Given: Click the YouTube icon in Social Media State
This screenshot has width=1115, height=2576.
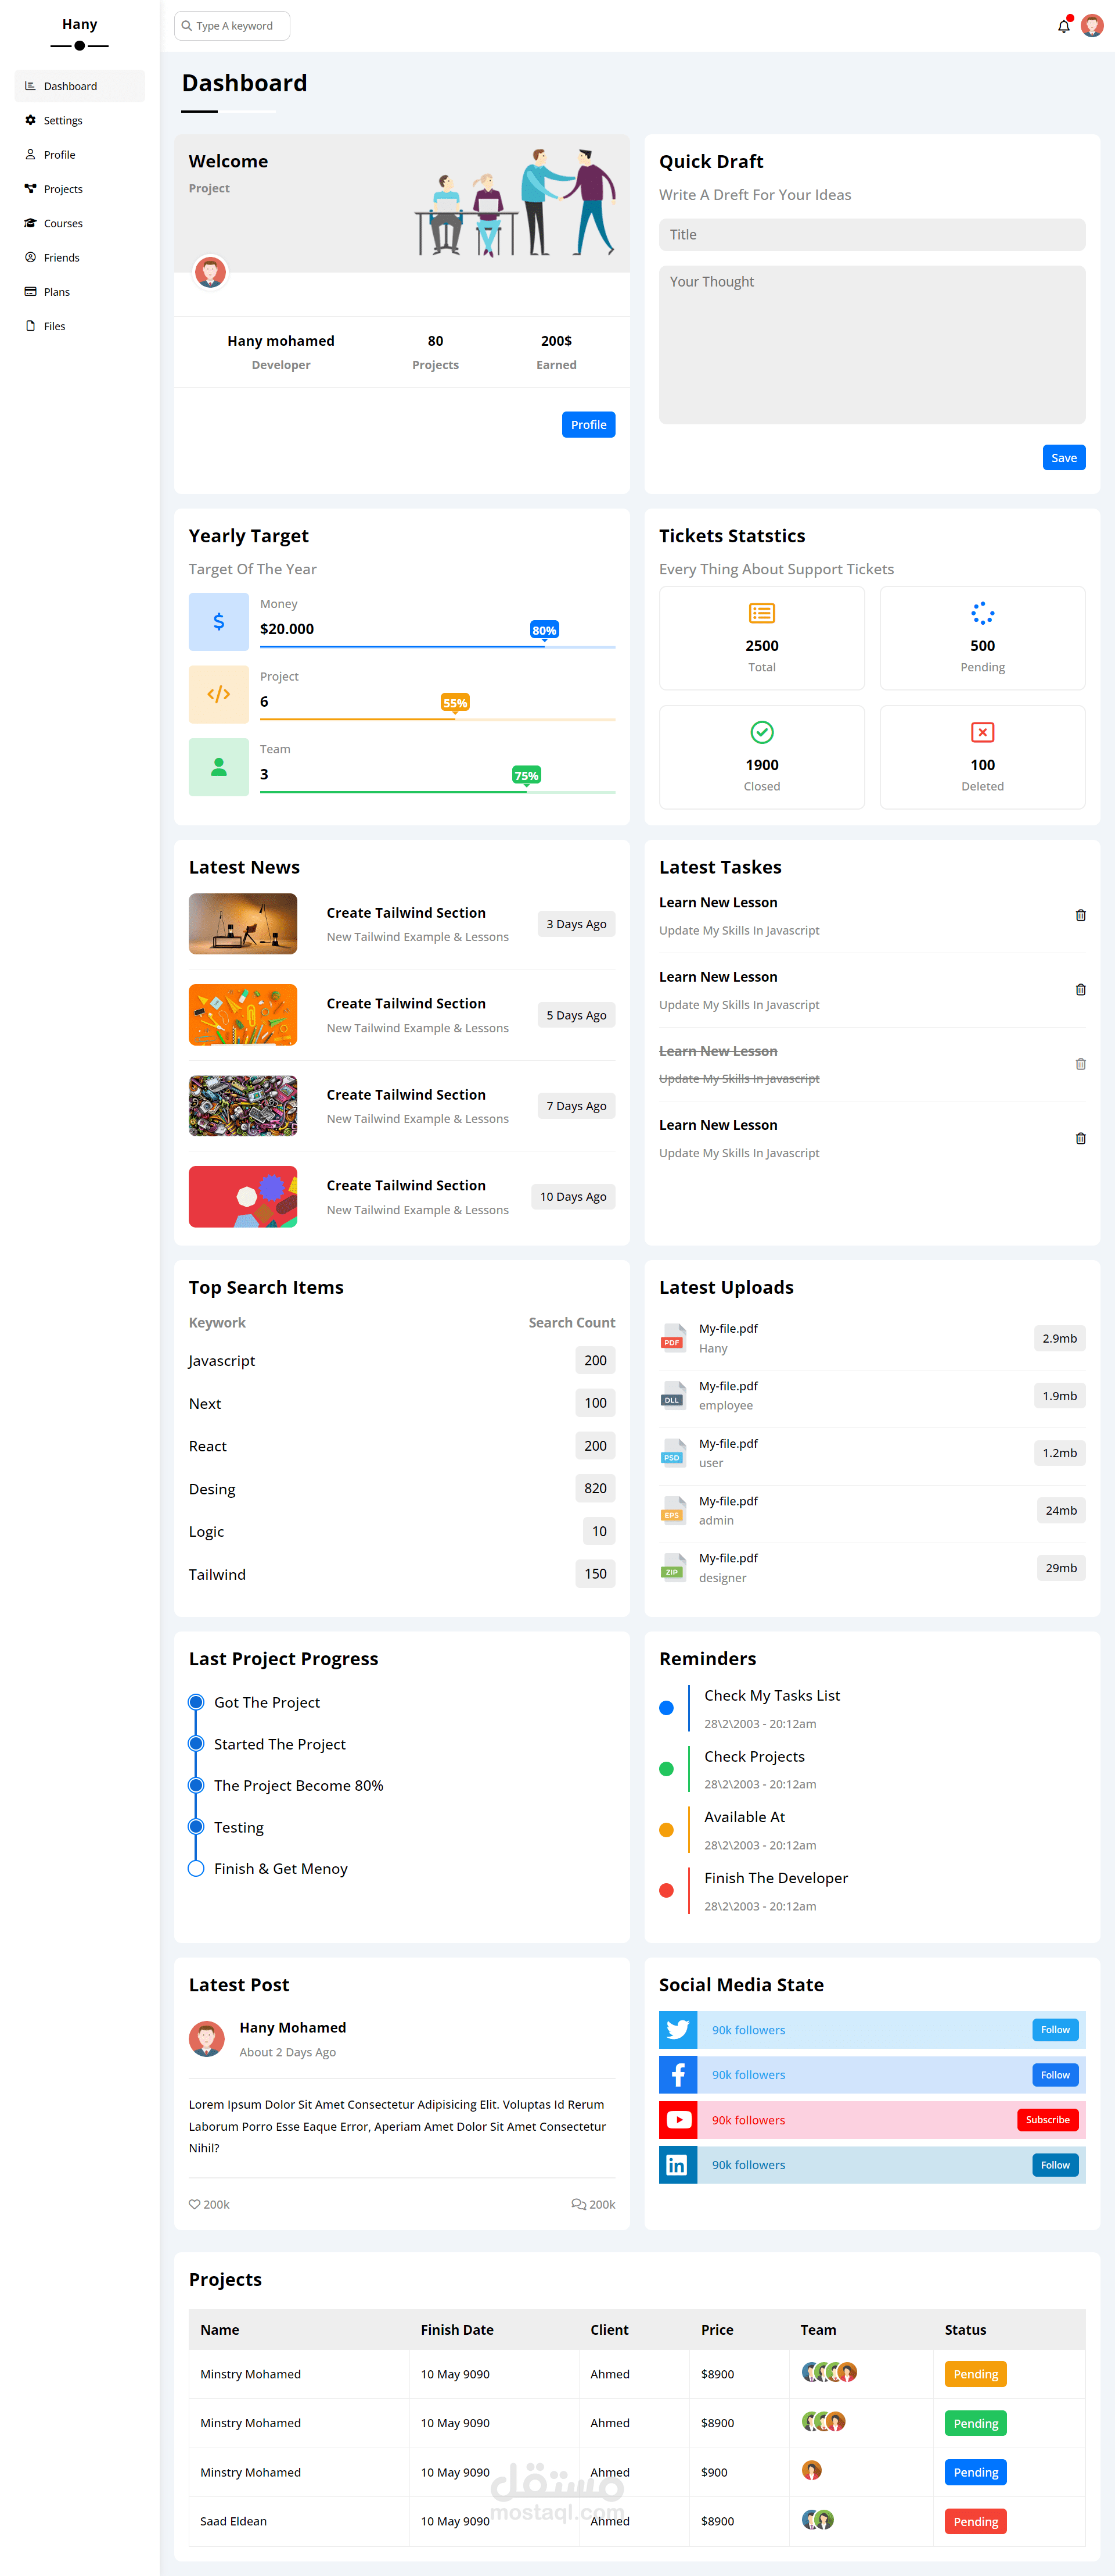Looking at the screenshot, I should pyautogui.click(x=677, y=2120).
